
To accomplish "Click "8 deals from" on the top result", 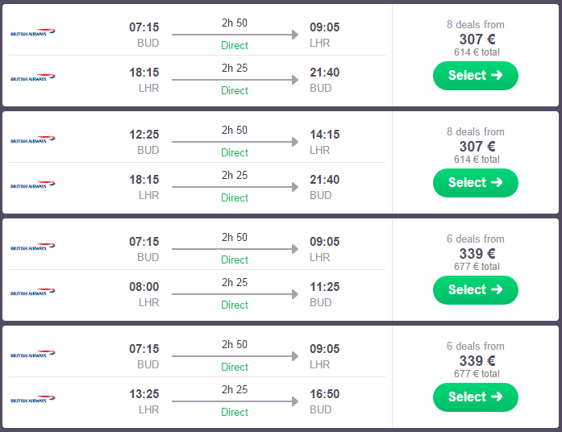I will (x=475, y=24).
